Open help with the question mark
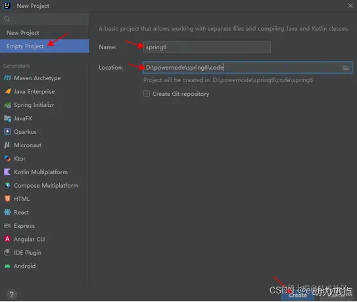 (x=11, y=295)
